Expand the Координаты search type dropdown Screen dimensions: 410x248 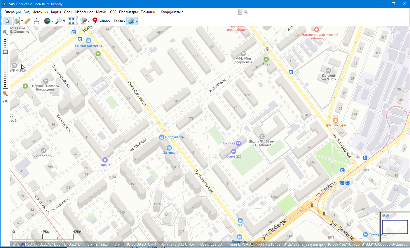(x=172, y=12)
